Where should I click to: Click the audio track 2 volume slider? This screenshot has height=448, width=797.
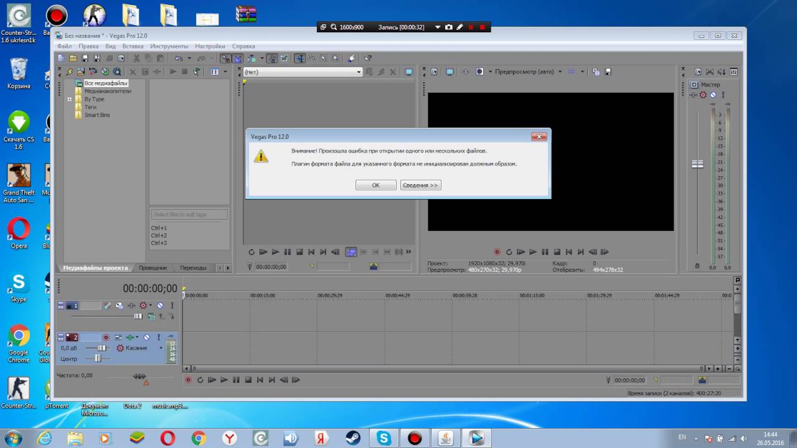[102, 348]
